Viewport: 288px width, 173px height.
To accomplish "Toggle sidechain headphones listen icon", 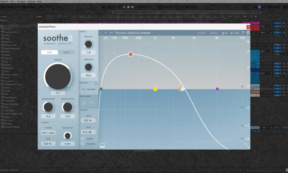I will click(92, 103).
